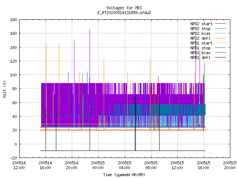Viewport: 237px width, 178px height.
Task: Click the x-axis label 200515 20:00
Action: [230, 165]
